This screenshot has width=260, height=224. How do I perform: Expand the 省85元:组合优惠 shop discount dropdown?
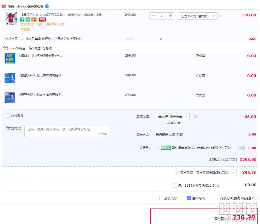click(x=172, y=117)
